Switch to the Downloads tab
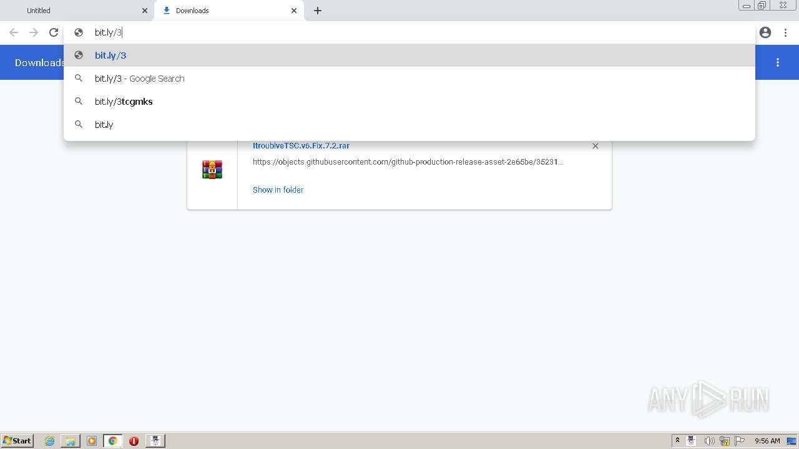The height and width of the screenshot is (449, 799). pyautogui.click(x=229, y=11)
